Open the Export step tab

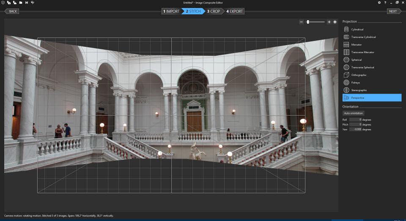234,11
